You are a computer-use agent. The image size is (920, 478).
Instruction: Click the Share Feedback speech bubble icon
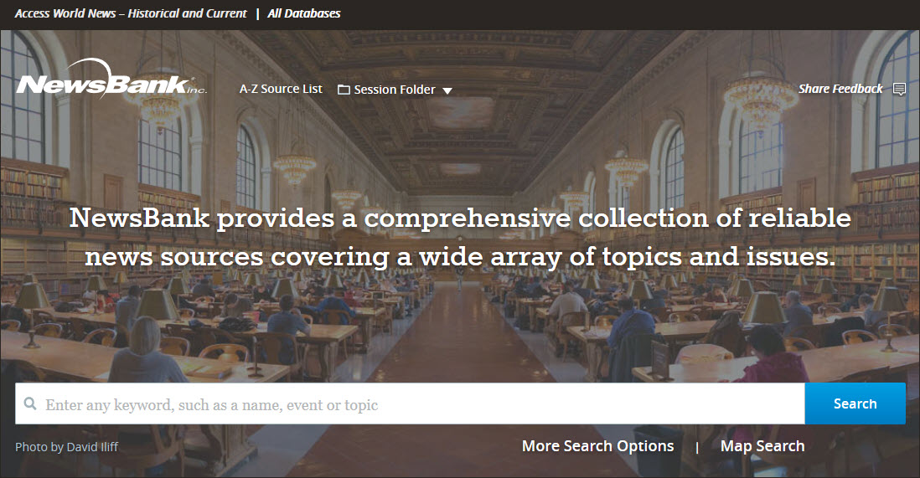coord(899,89)
